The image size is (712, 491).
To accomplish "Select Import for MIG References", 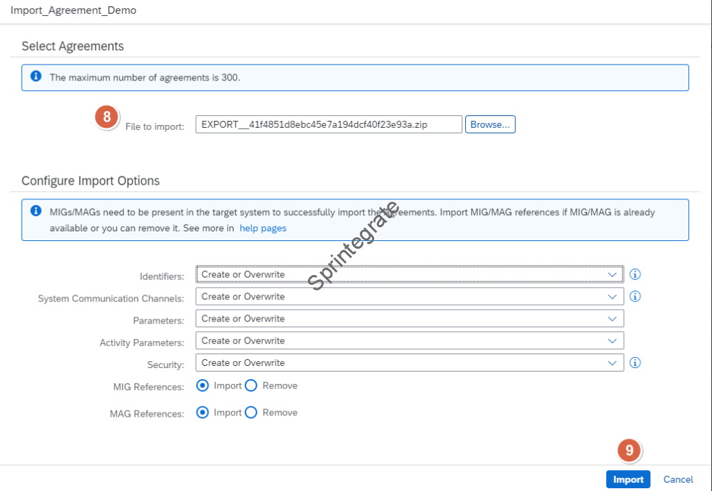I will pyautogui.click(x=203, y=385).
